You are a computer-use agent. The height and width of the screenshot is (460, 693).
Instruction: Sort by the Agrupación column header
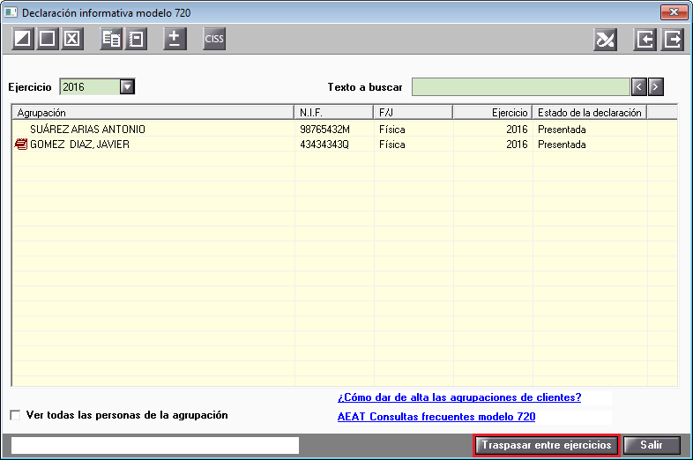tap(153, 113)
